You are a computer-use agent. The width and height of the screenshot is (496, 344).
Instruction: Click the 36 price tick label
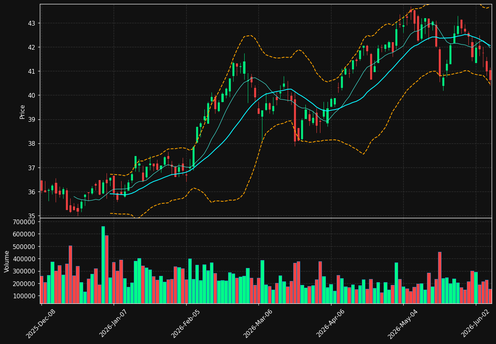coord(32,192)
